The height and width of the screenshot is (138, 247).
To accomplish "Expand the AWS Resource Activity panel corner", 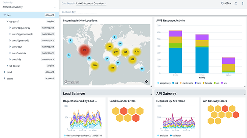I will point(244,86).
